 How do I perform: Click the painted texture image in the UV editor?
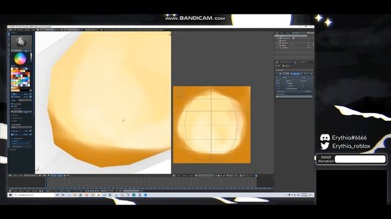tap(212, 125)
